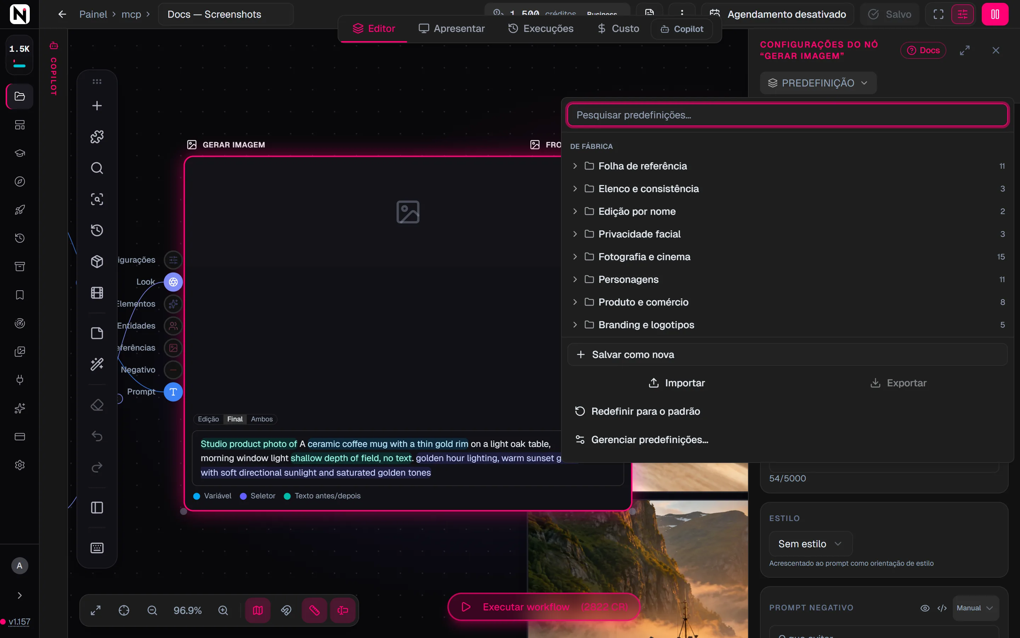This screenshot has width=1020, height=638.
Task: Toggle the pink ruler tool button
Action: 314,611
